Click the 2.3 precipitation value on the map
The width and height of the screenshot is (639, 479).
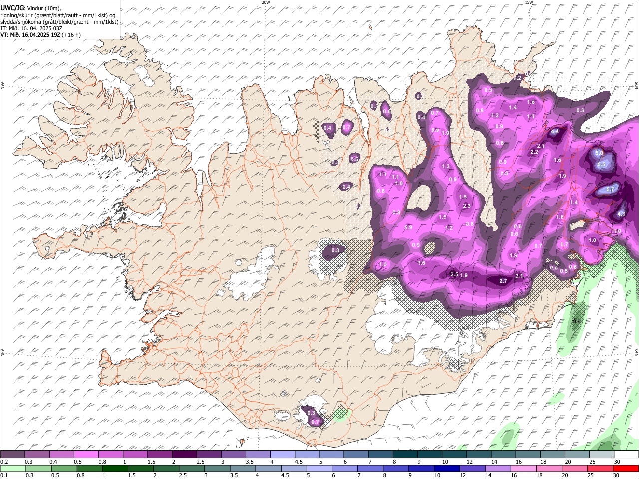pos(467,206)
